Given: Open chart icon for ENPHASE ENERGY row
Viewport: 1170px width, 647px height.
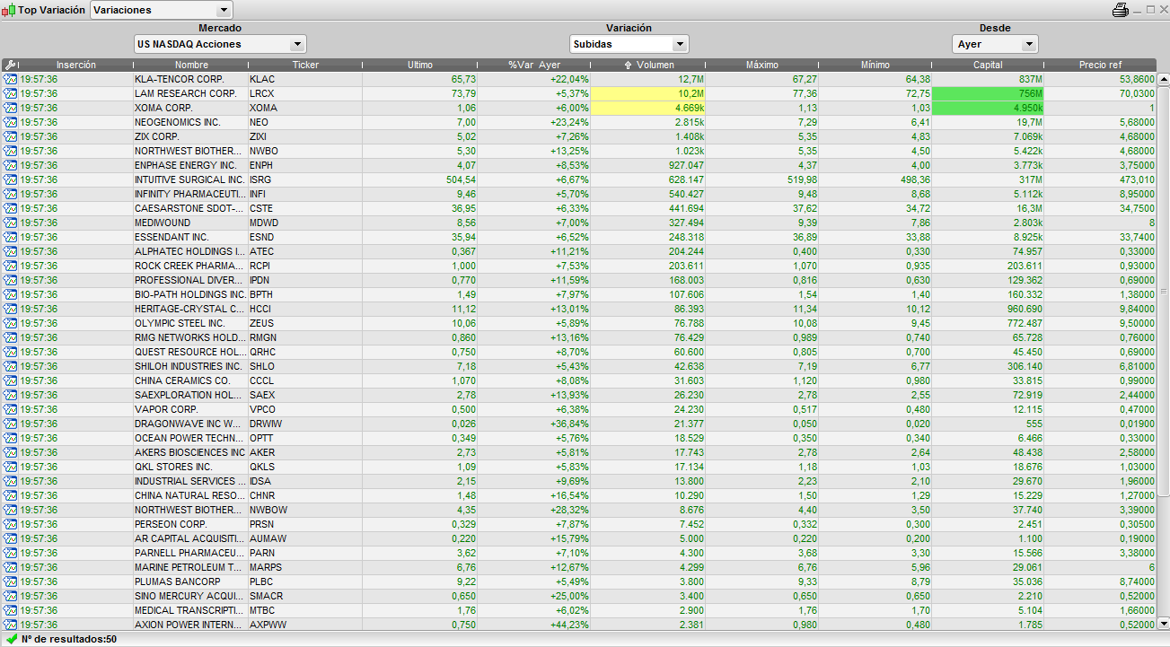Looking at the screenshot, I should [10, 165].
